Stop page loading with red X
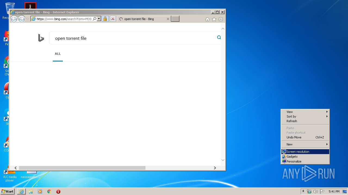 pos(113,19)
